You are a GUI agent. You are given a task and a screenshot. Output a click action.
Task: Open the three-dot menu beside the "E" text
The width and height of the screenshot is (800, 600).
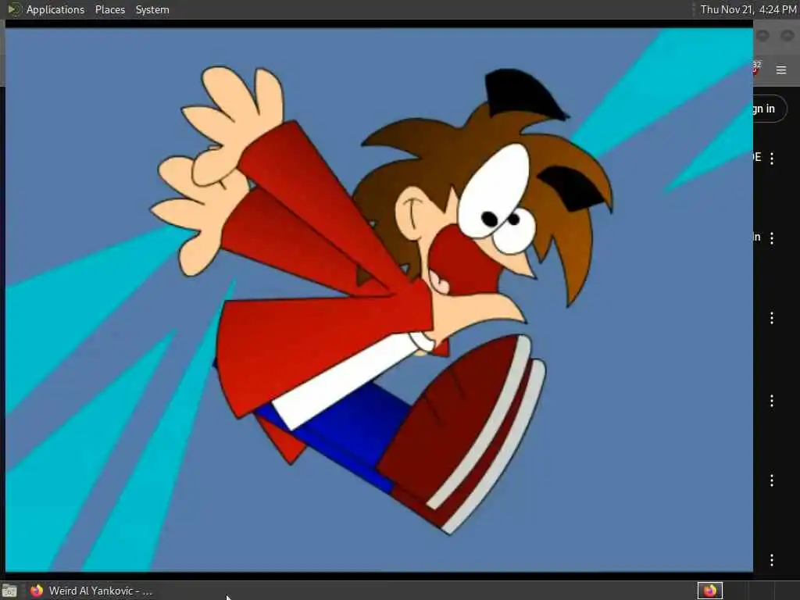(x=772, y=158)
